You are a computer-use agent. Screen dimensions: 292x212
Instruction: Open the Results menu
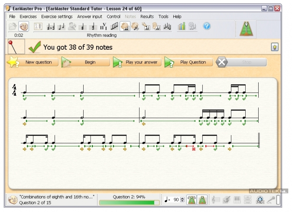point(147,16)
